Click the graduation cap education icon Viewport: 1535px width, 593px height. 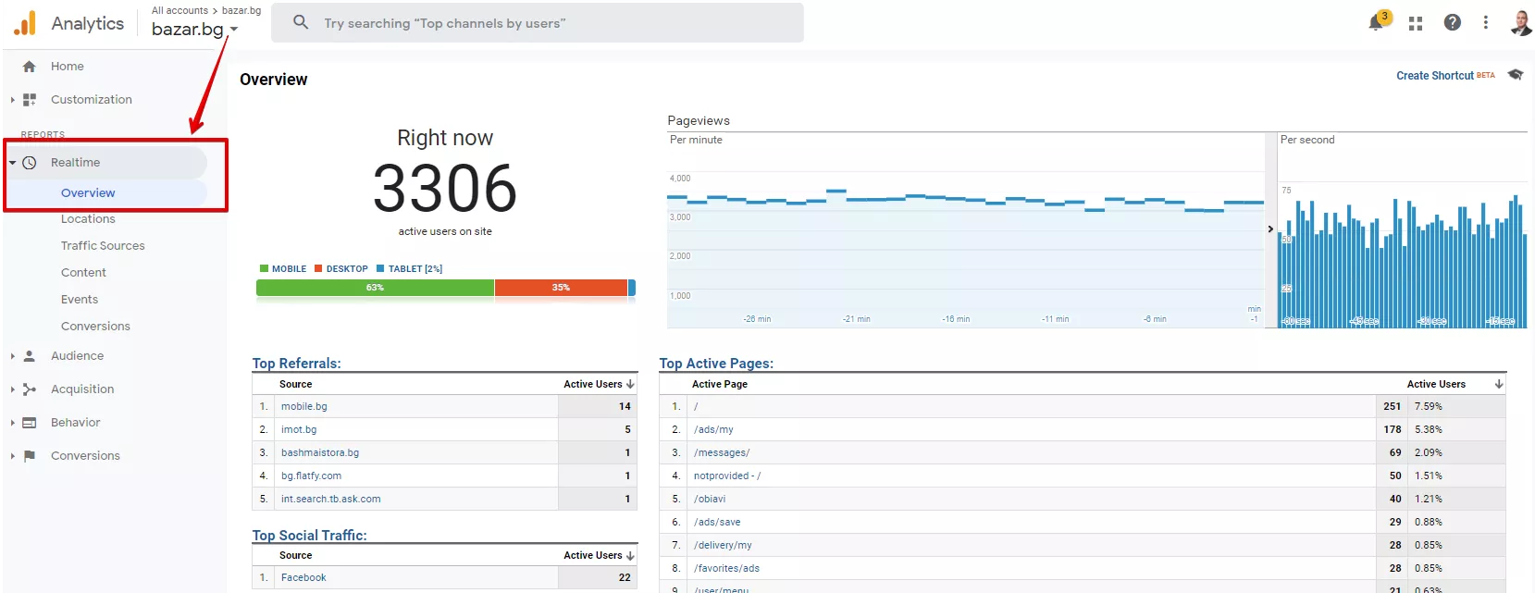(1515, 75)
